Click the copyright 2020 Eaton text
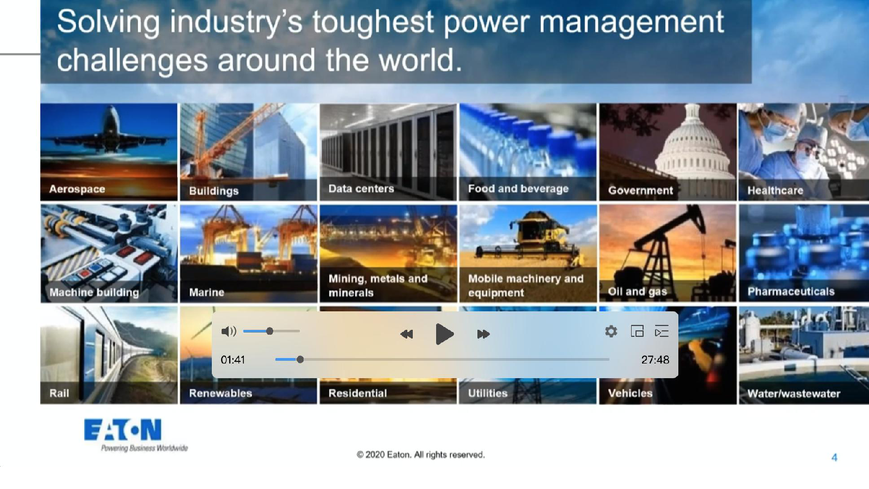The width and height of the screenshot is (869, 489). (421, 455)
